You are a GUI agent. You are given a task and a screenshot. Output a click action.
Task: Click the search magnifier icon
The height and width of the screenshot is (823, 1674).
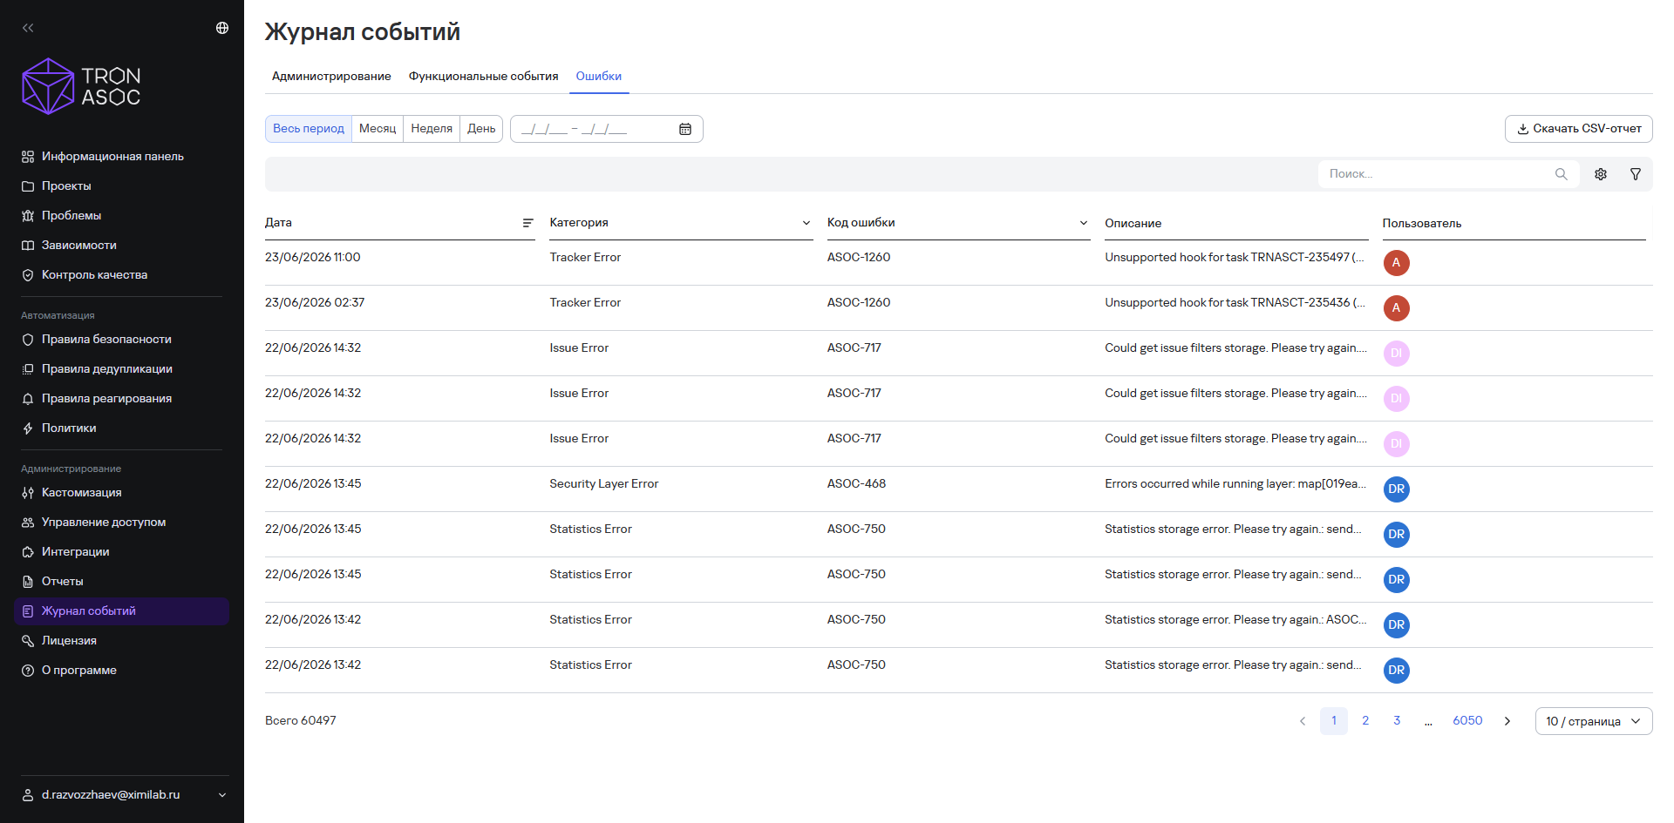point(1561,174)
